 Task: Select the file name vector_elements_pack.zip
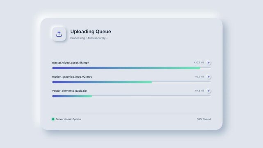[x=69, y=91]
